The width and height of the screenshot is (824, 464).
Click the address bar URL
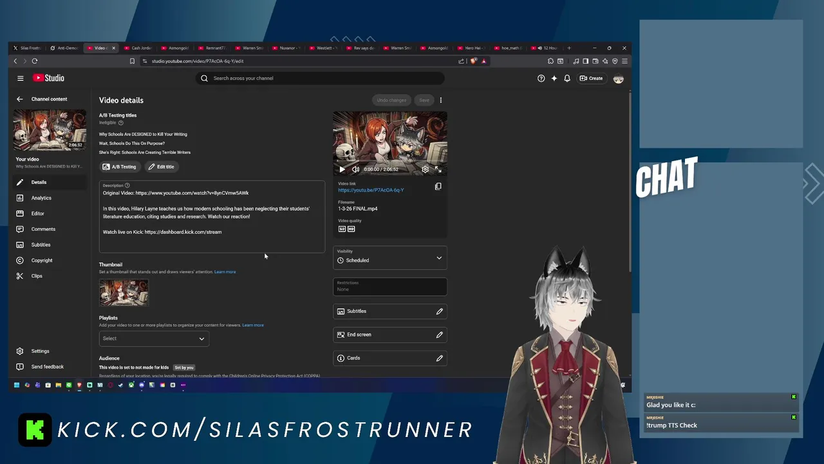[x=198, y=61]
